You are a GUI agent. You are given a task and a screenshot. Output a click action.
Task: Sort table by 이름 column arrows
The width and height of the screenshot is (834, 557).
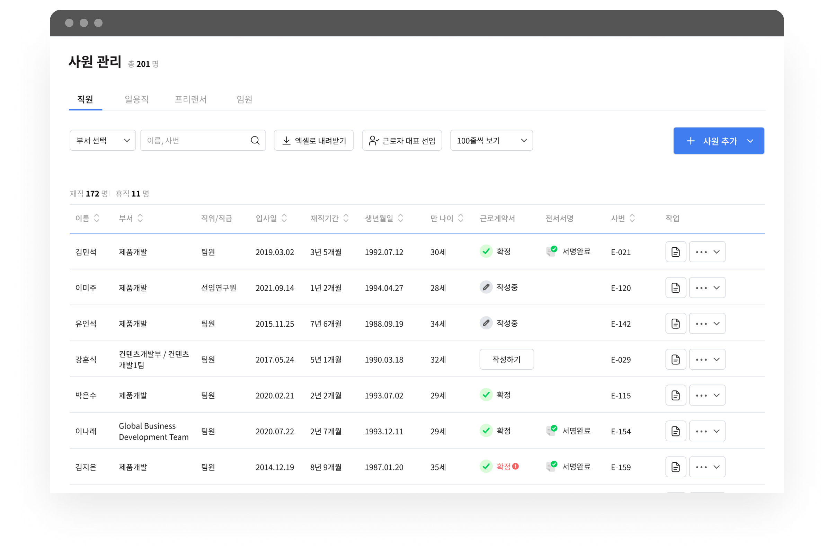97,218
